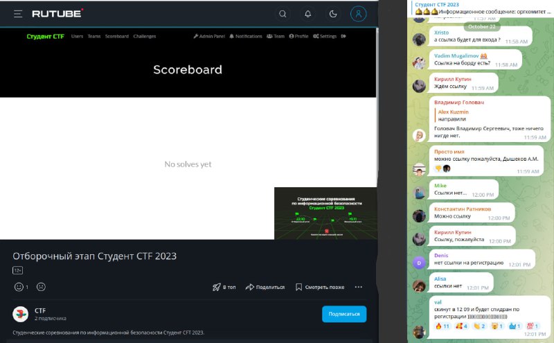Open the pinned Студент CTF 2023 message
The height and width of the screenshot is (343, 554).
(482, 8)
